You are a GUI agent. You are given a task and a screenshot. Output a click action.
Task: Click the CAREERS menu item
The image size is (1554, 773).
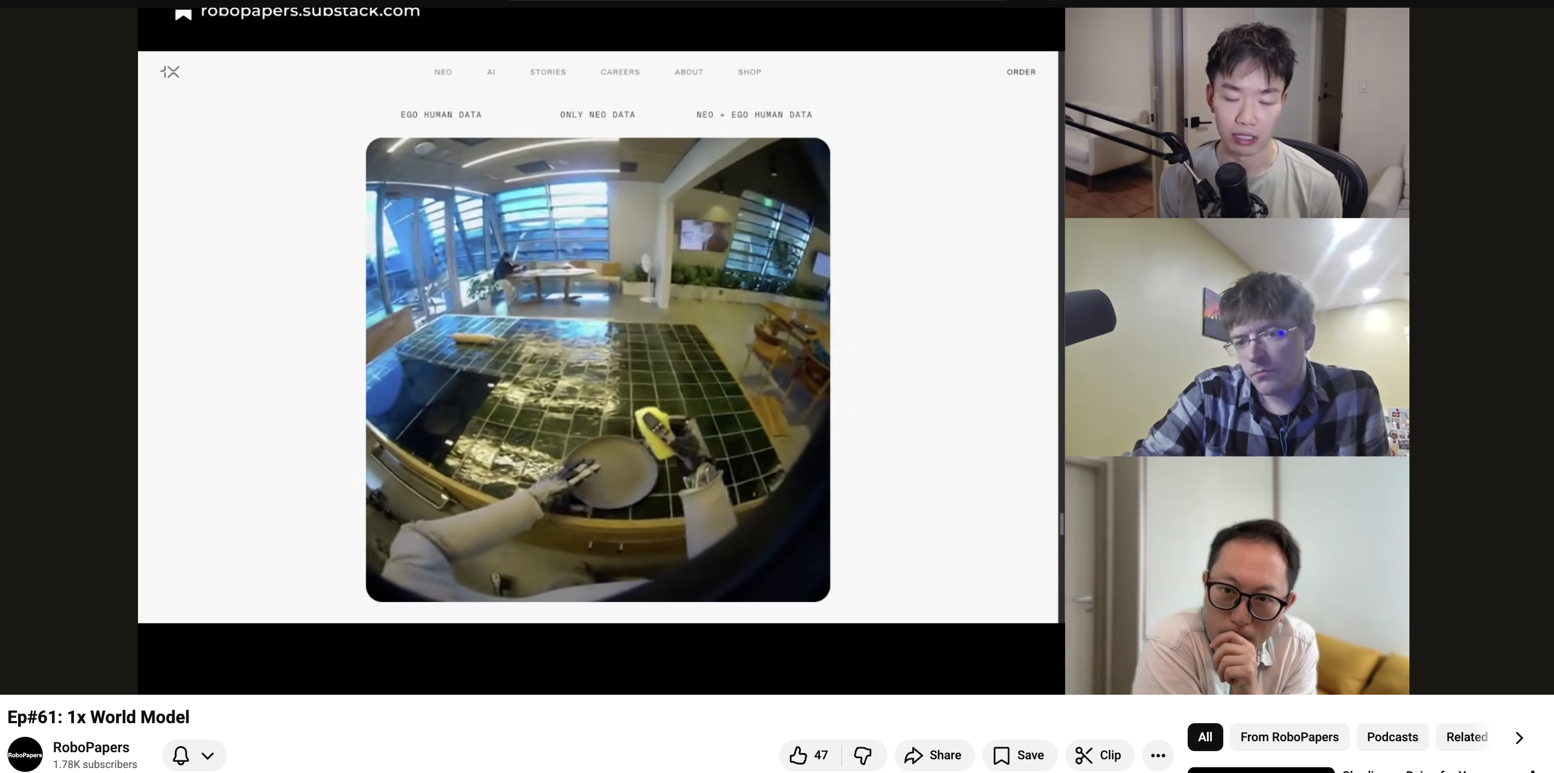(619, 72)
